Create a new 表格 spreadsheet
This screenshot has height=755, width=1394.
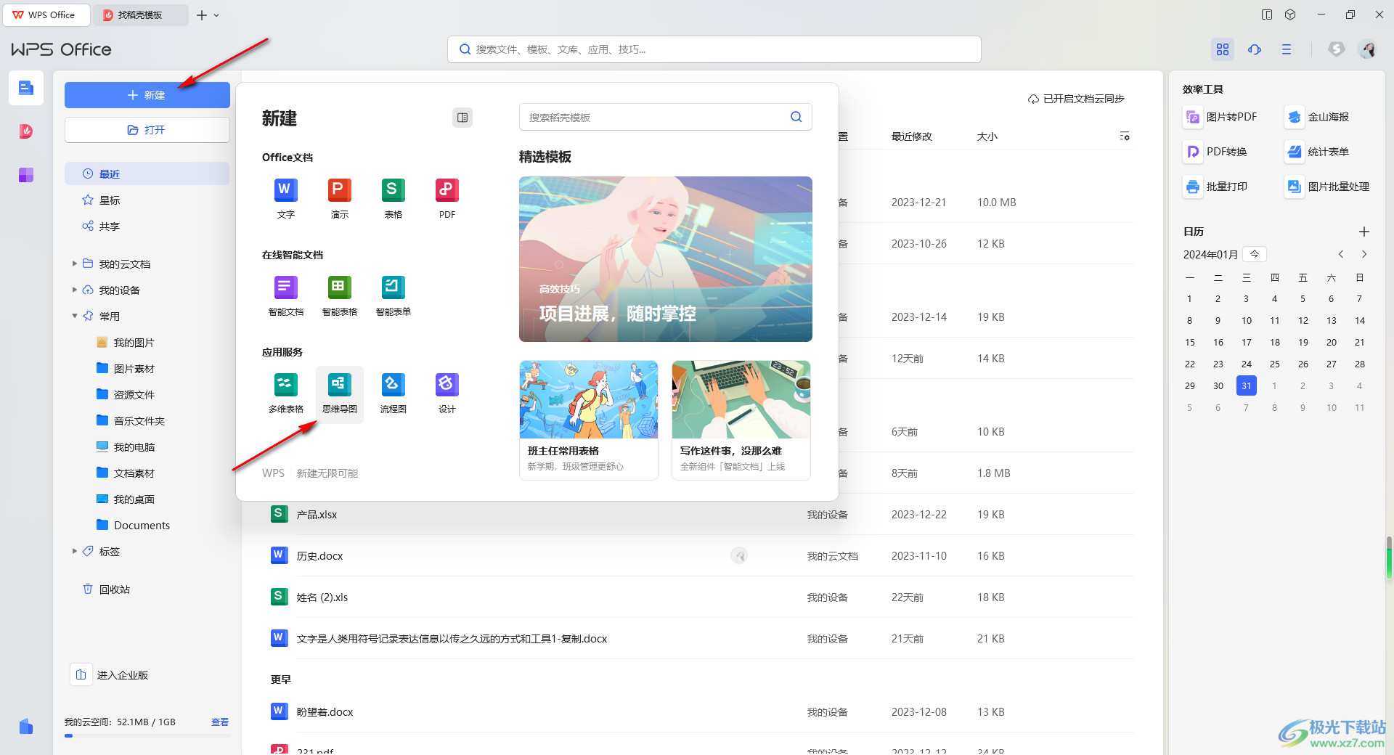[x=393, y=198]
